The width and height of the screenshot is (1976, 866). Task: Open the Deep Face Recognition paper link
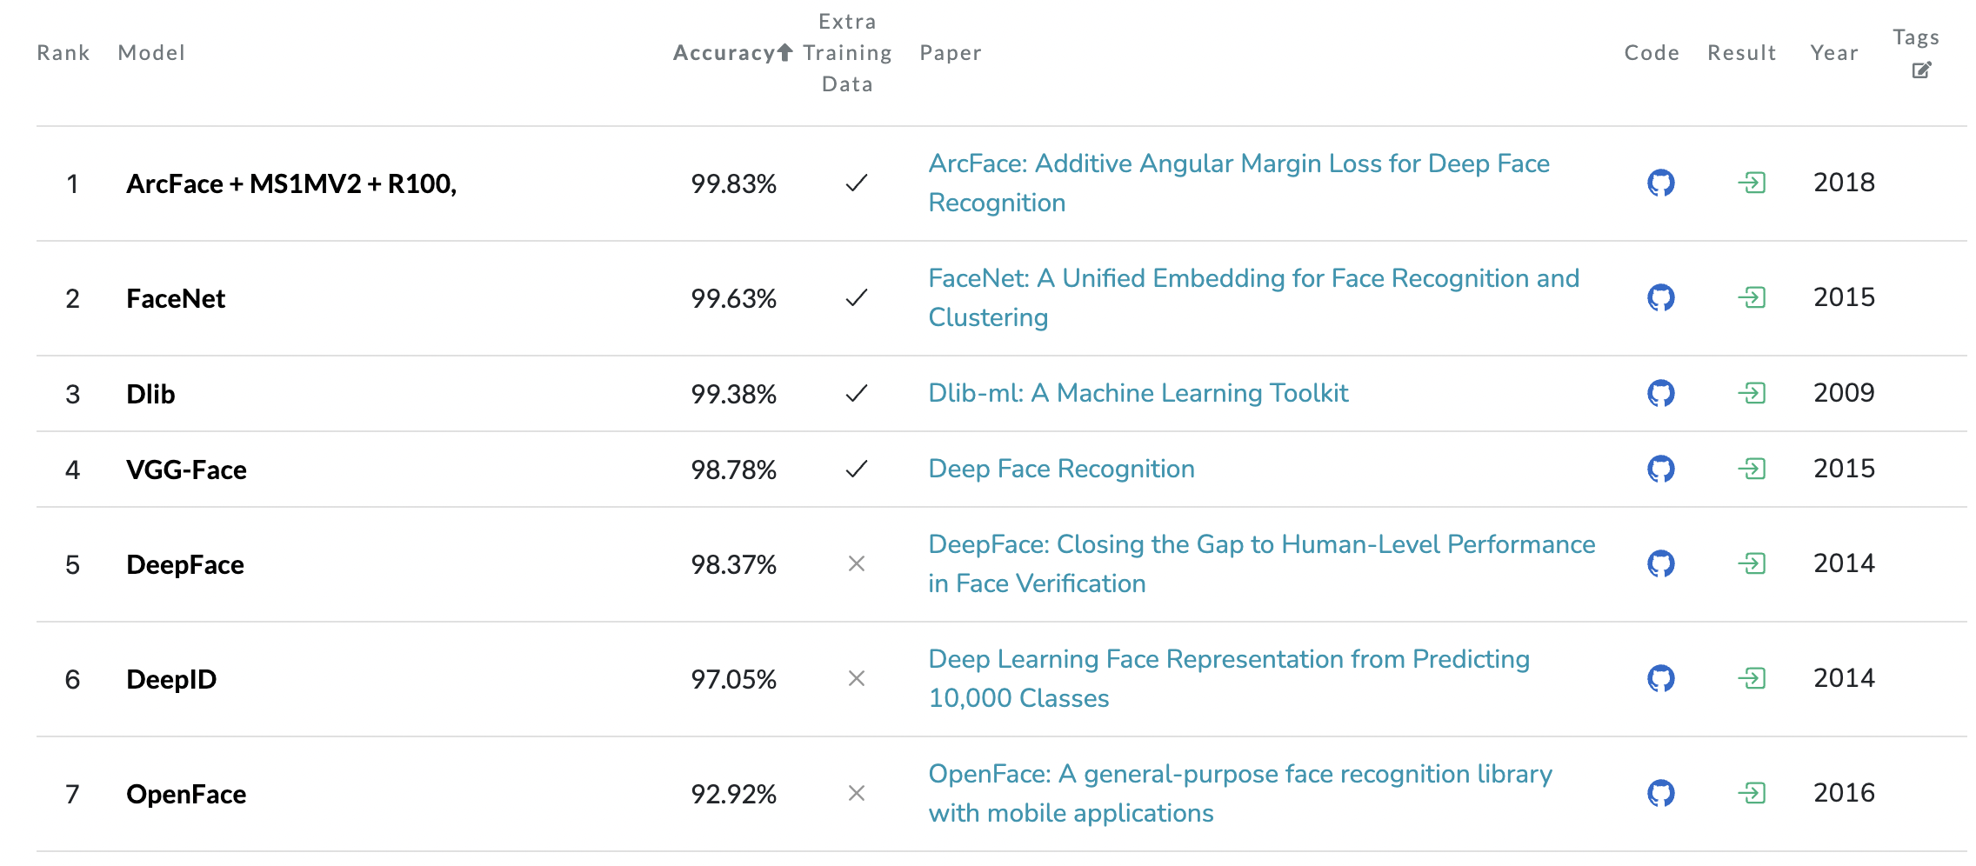[x=1061, y=469]
